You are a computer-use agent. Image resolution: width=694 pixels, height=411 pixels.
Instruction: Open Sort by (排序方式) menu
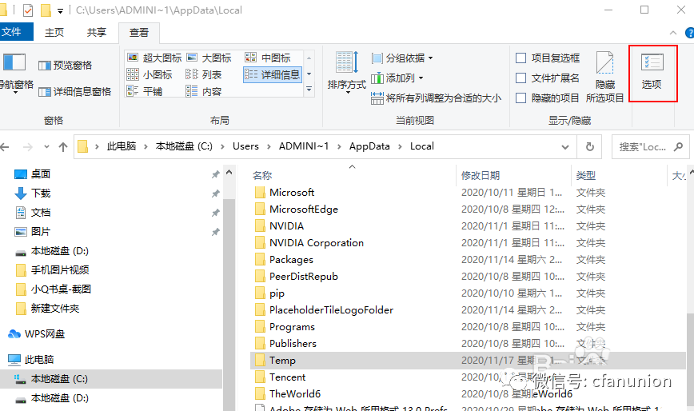[346, 72]
